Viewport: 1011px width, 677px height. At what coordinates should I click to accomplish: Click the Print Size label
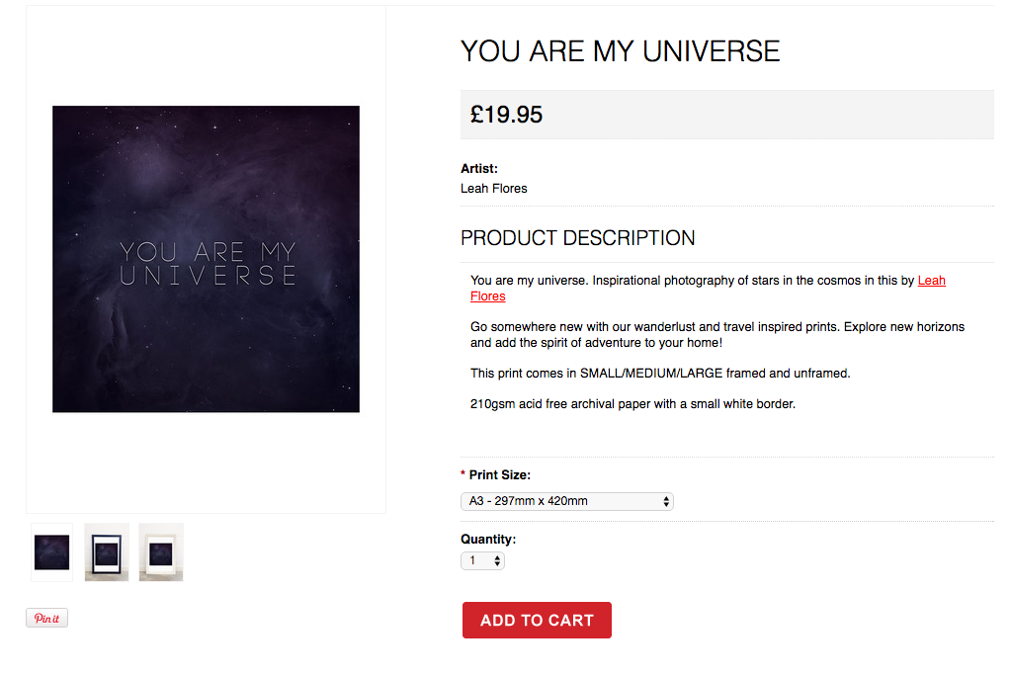tap(499, 475)
